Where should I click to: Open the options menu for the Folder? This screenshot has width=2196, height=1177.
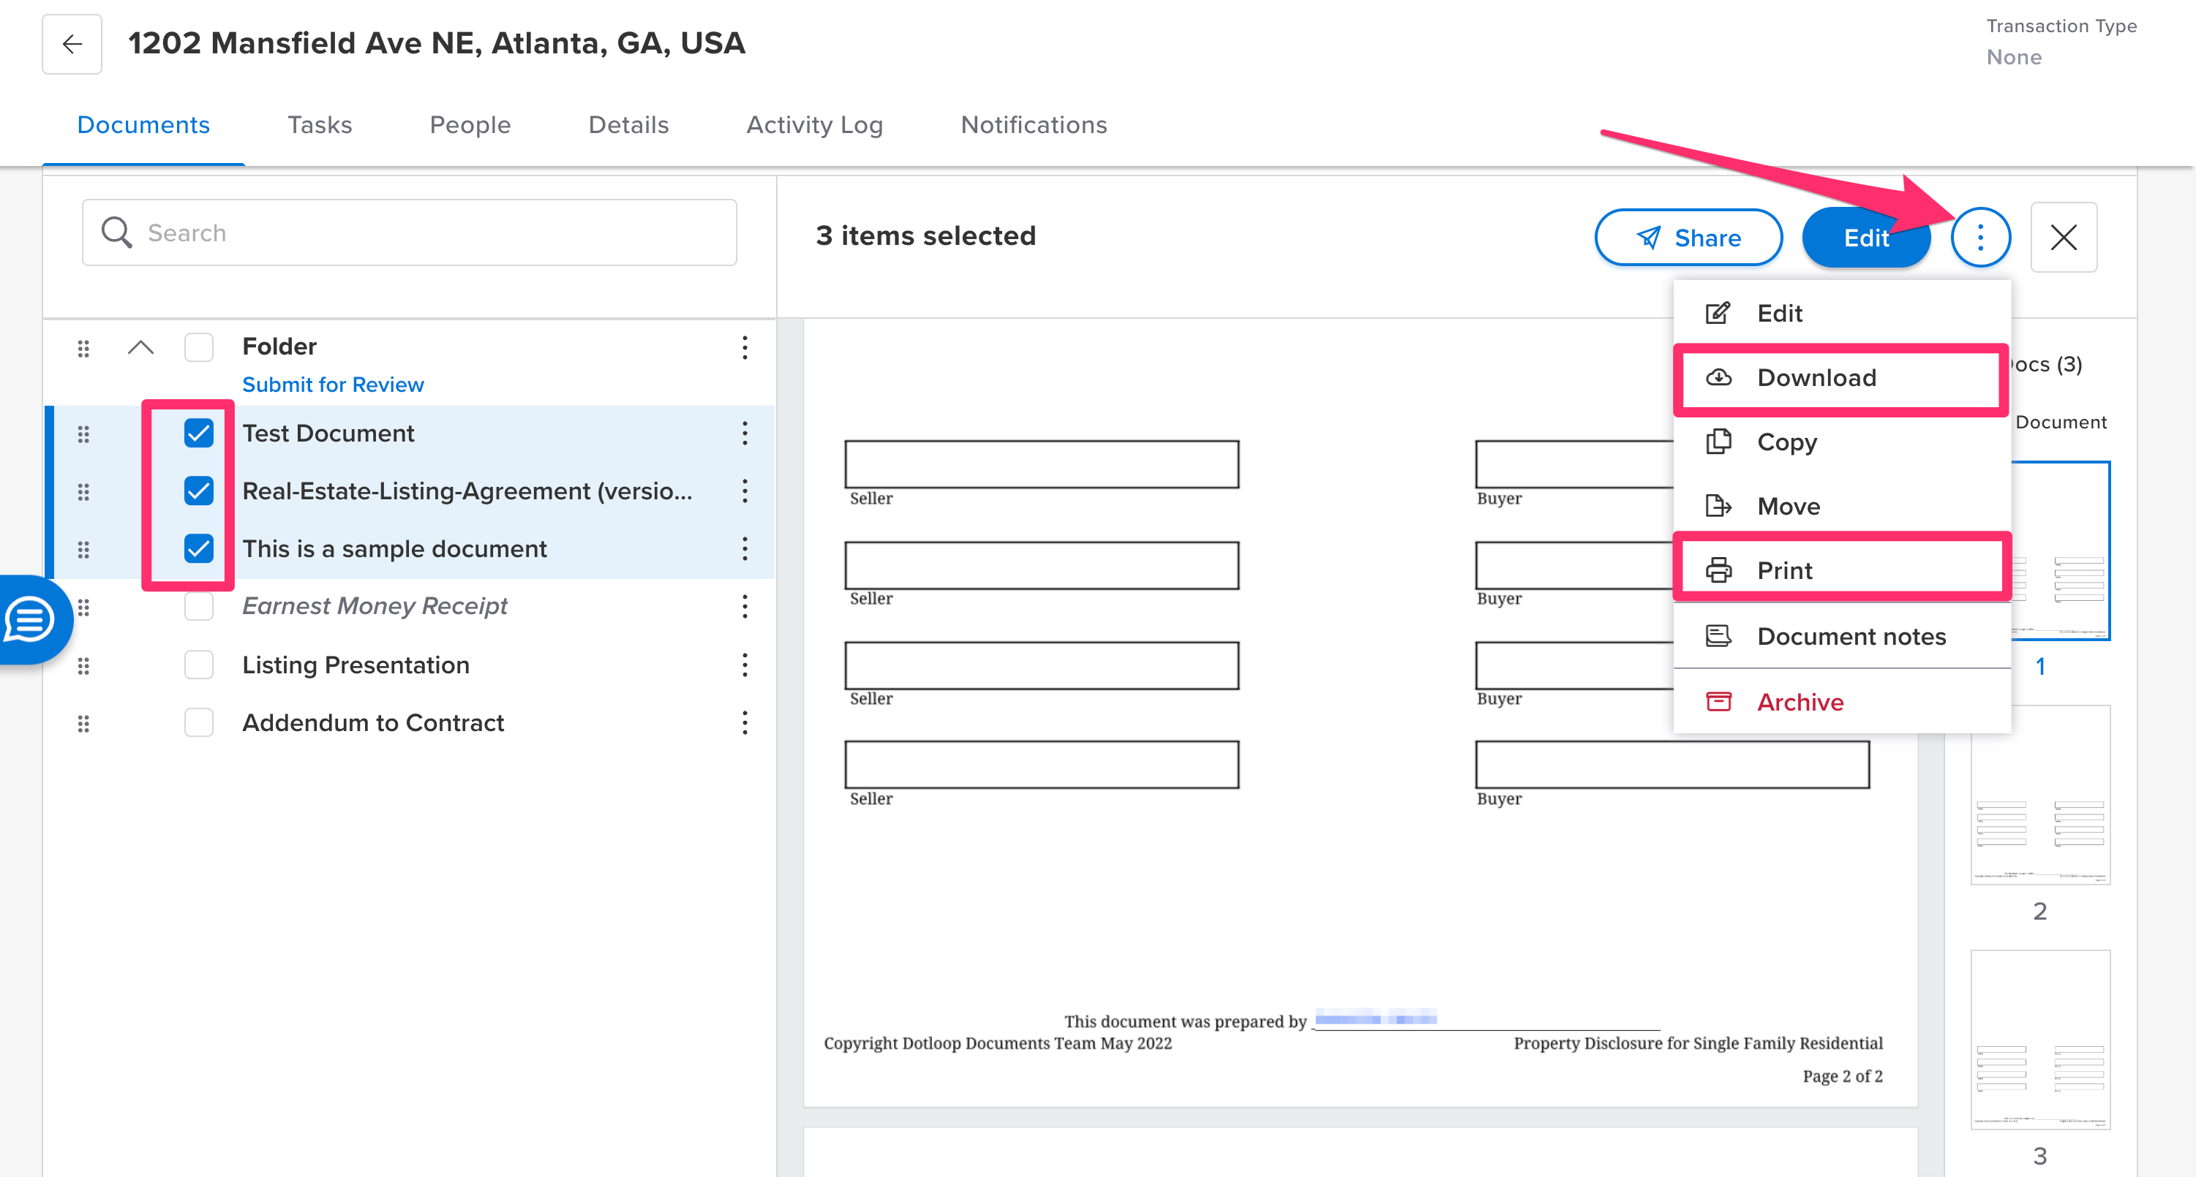(745, 347)
